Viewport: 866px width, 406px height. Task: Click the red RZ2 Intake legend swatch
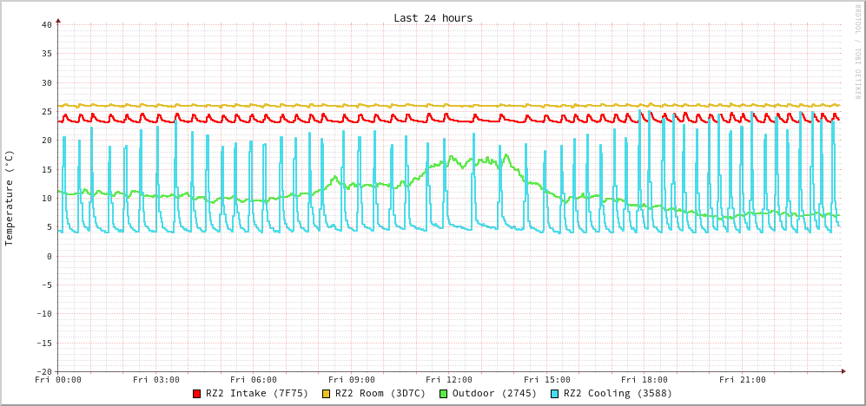pos(196,393)
